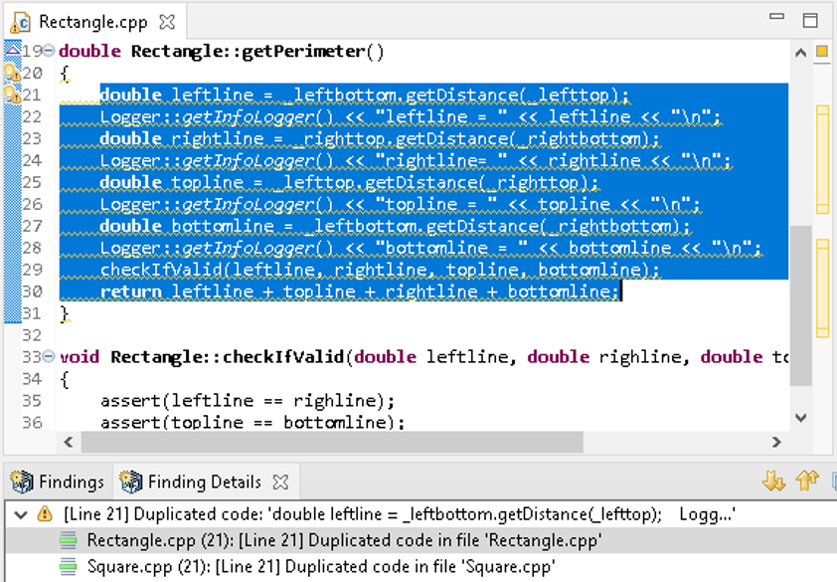Maximize the editor pane

[x=810, y=20]
